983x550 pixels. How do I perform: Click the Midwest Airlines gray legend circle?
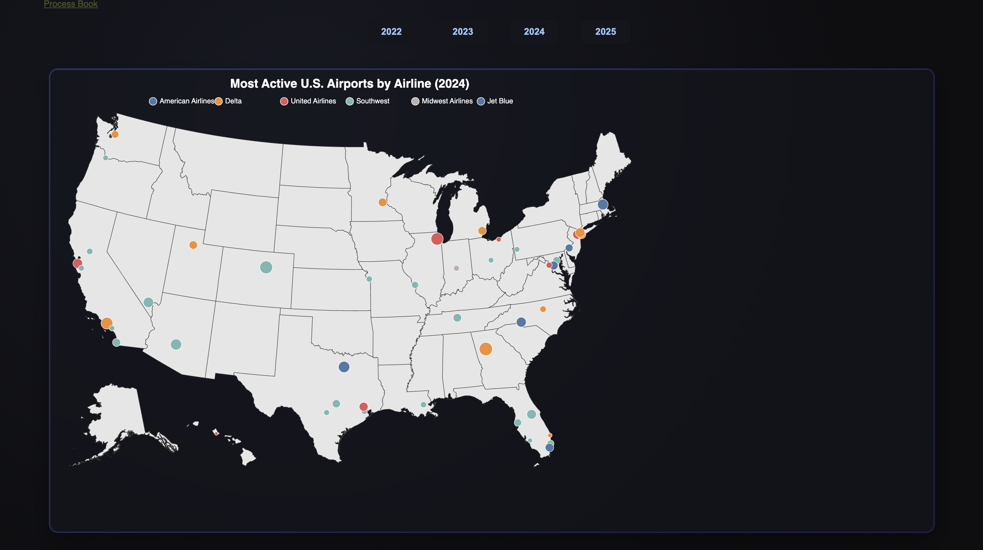click(x=415, y=101)
